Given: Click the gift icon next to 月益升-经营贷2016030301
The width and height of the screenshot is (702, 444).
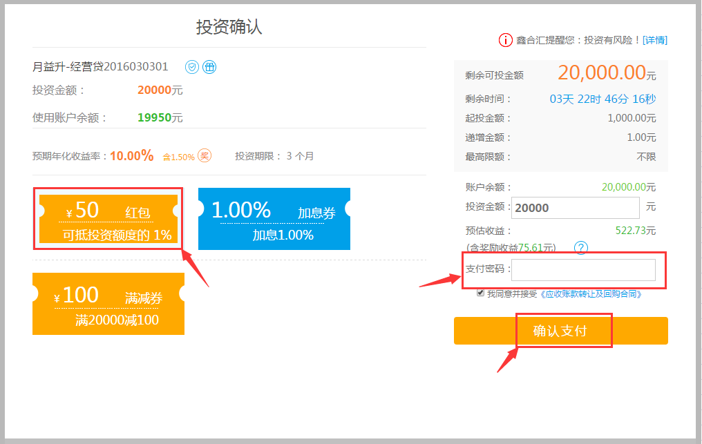Looking at the screenshot, I should click(x=209, y=67).
